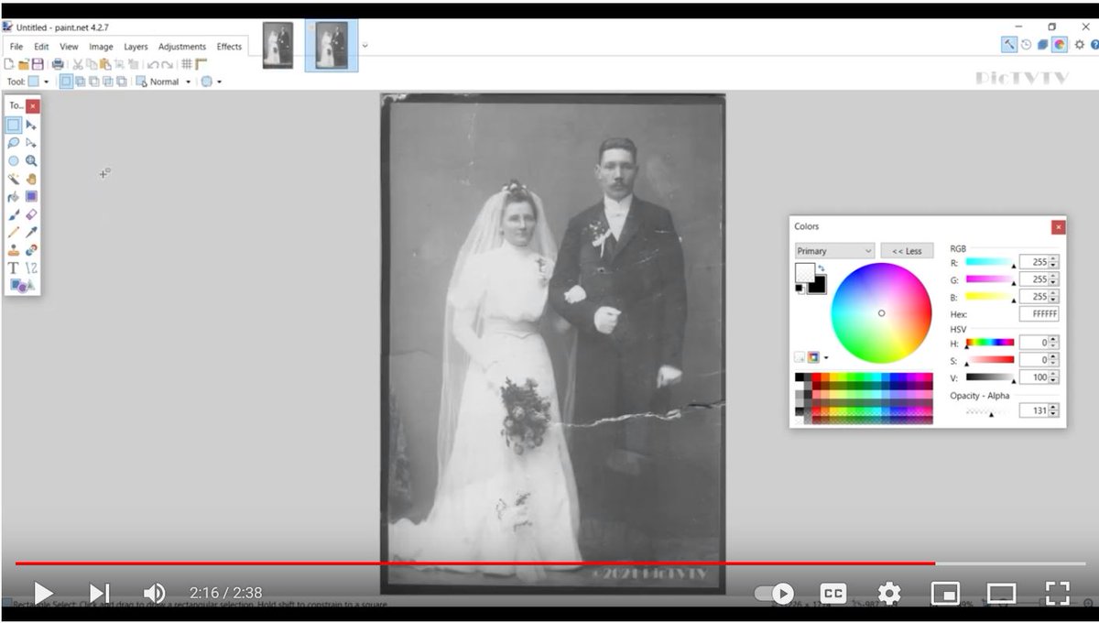Toggle the Colors window button
Image resolution: width=1099 pixels, height=623 pixels.
click(x=1060, y=44)
